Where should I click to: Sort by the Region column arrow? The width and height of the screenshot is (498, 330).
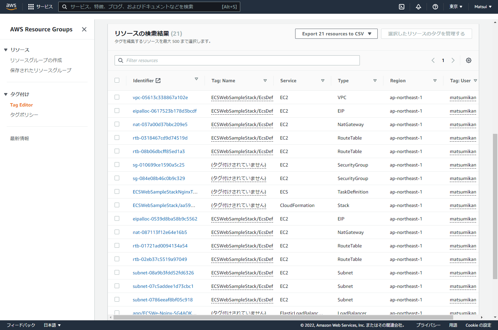coord(435,81)
